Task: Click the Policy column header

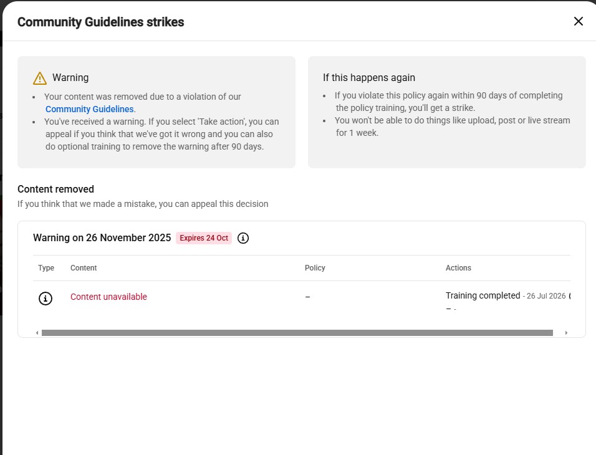Action: pos(315,268)
